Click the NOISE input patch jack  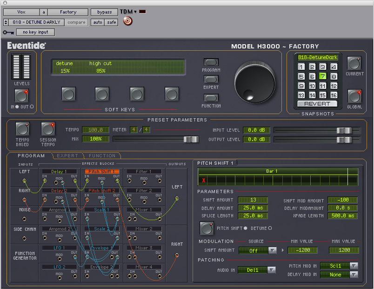(24, 219)
